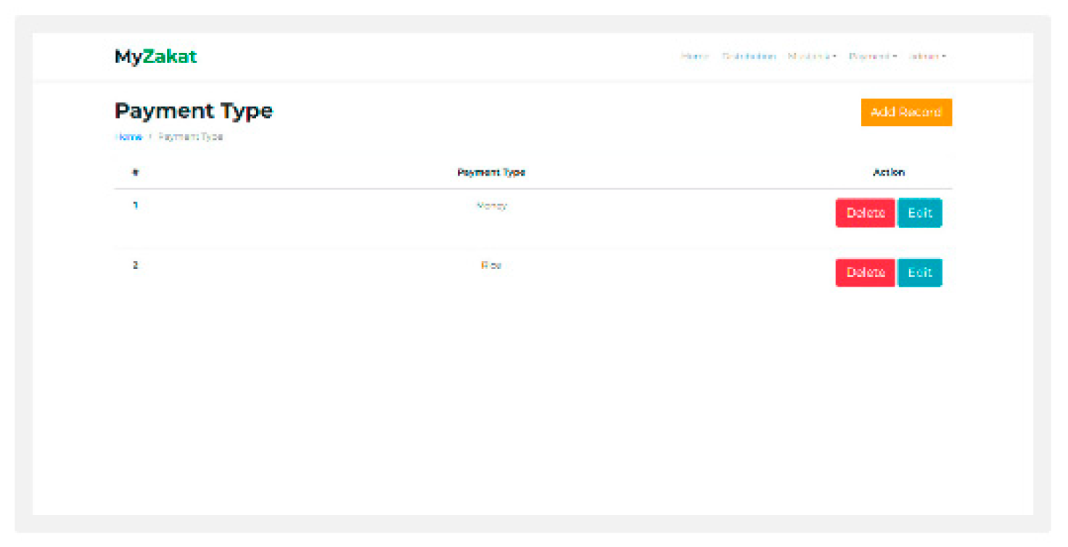The width and height of the screenshot is (1068, 547).
Task: Click the numbered column header
Action: click(x=135, y=172)
